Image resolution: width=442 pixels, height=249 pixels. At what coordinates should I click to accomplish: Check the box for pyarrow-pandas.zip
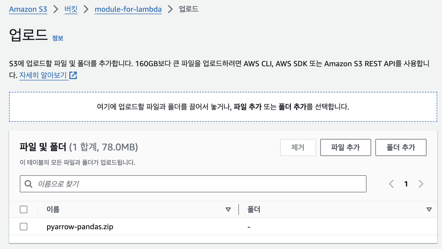point(24,227)
